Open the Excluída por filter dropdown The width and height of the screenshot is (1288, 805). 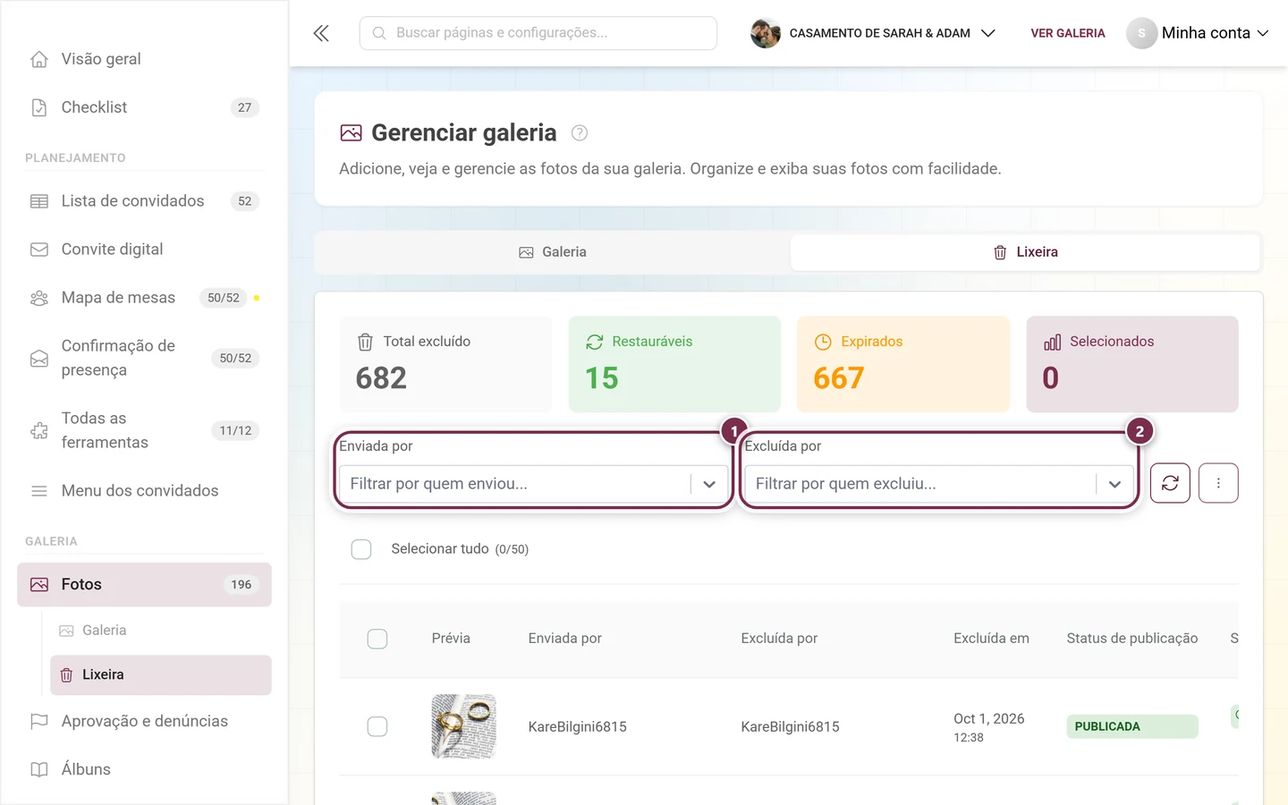[939, 484]
